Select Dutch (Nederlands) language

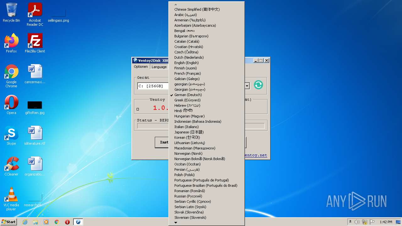[x=207, y=57]
